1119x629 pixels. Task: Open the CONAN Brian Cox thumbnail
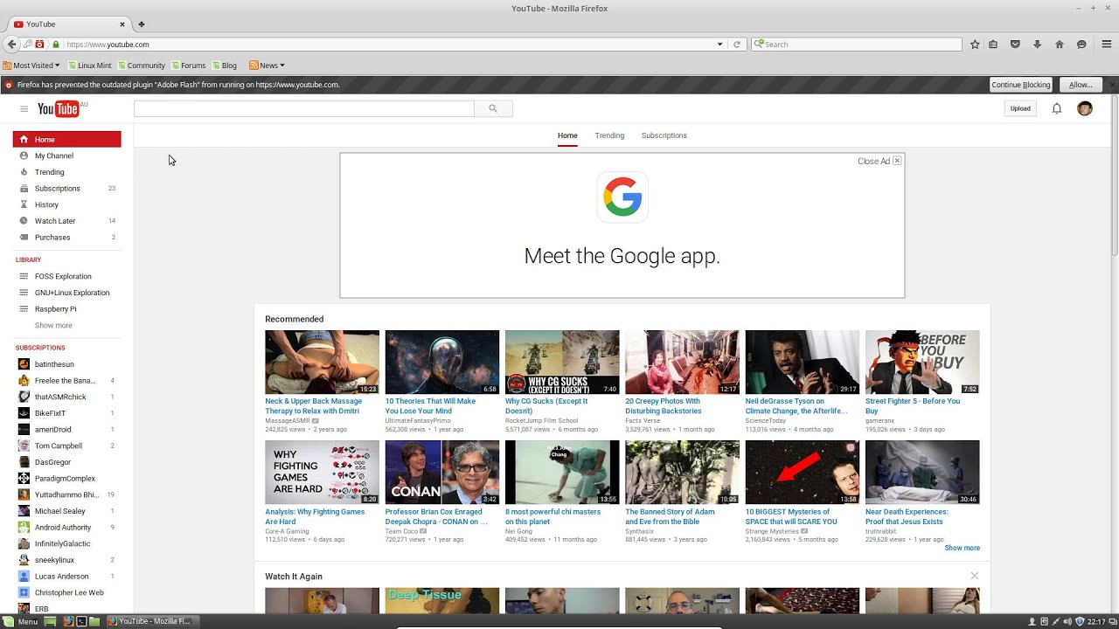point(442,473)
